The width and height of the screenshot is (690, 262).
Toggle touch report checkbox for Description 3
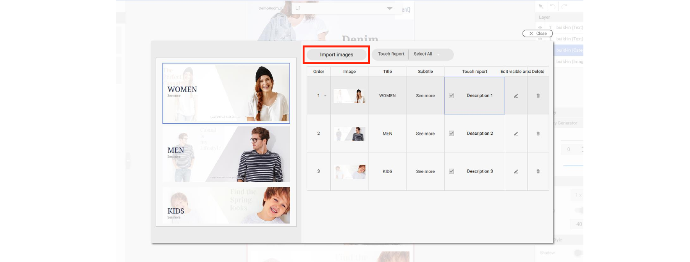[x=451, y=171]
